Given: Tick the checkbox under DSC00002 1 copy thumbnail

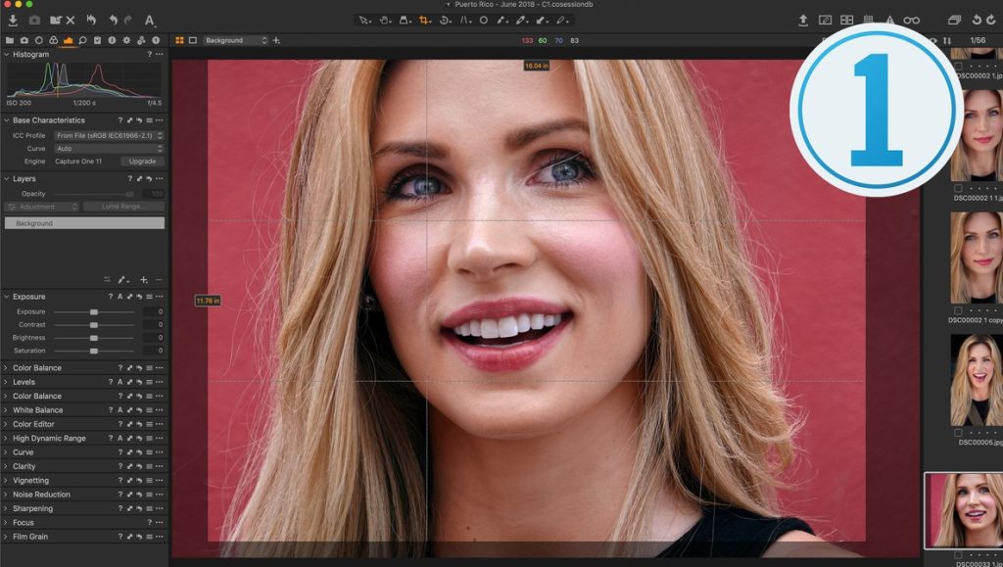Looking at the screenshot, I should 958,309.
